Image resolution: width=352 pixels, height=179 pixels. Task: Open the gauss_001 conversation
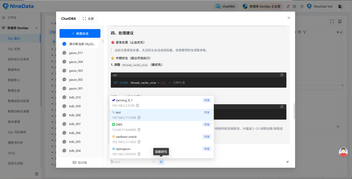tap(79, 88)
